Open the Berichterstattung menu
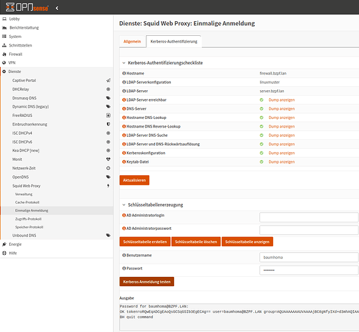The height and width of the screenshot is (332, 359). [24, 28]
